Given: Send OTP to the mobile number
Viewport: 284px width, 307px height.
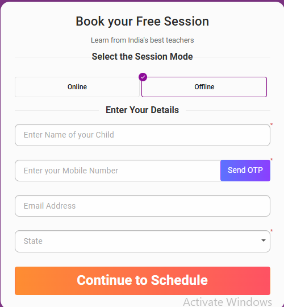Looking at the screenshot, I should point(245,171).
